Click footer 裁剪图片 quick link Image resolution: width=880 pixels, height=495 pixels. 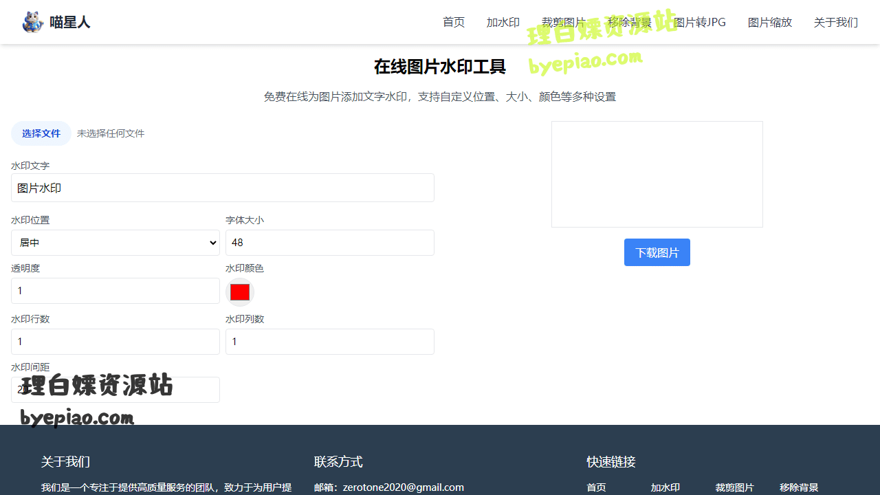734,487
